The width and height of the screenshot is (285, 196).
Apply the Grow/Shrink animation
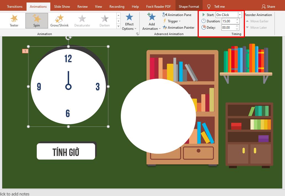(59, 20)
